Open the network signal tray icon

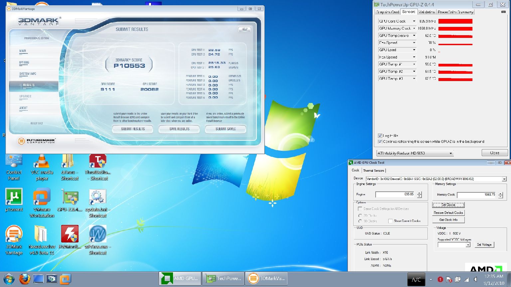pyautogui.click(x=467, y=279)
